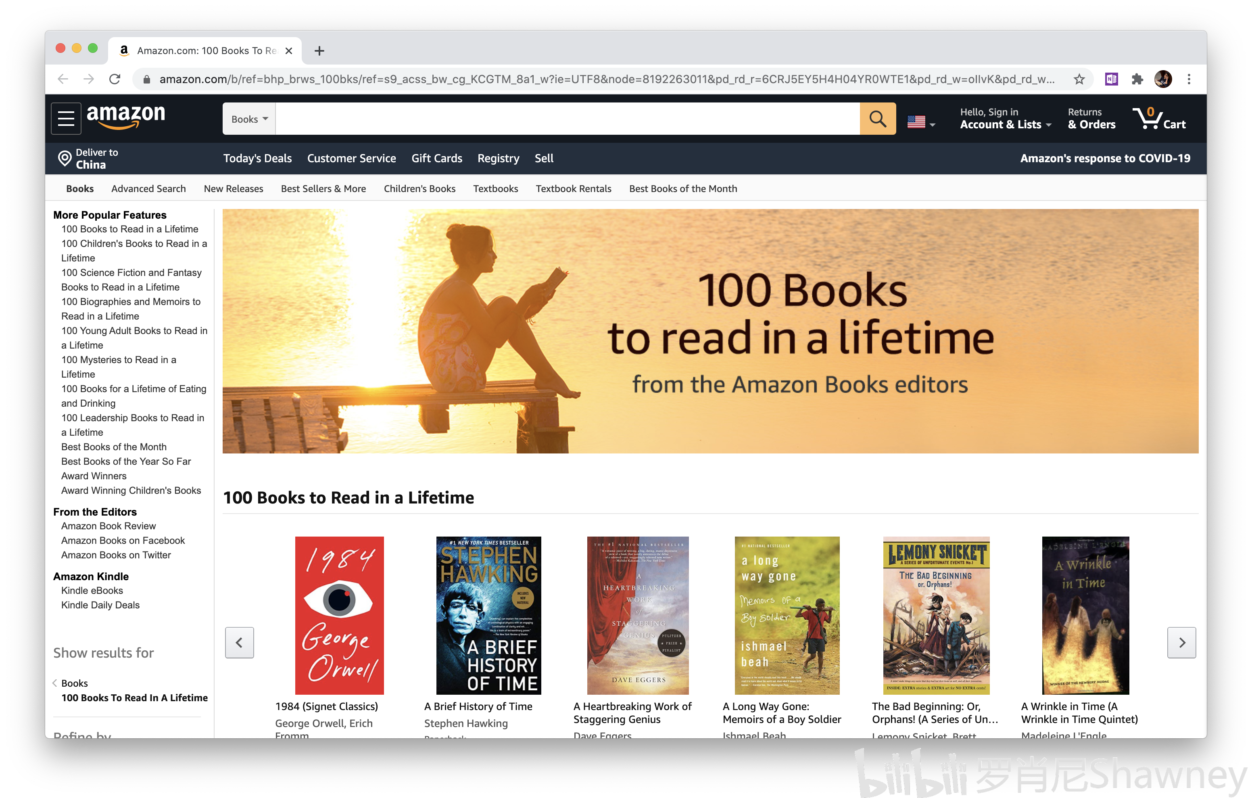
Task: Open A Long Way Gone book cover
Action: (787, 615)
